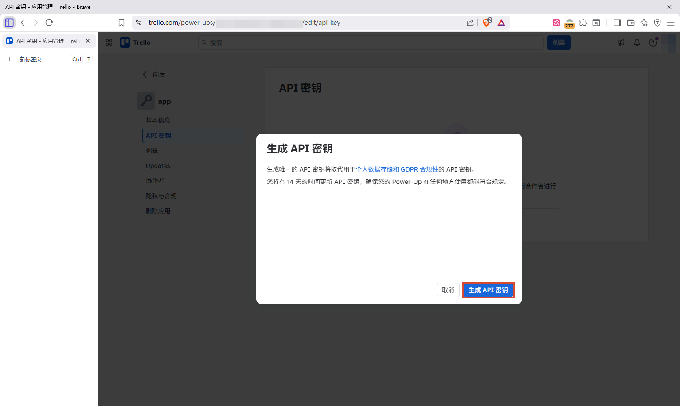The image size is (680, 406).
Task: Click 删除应用 in the sidebar
Action: coord(158,211)
